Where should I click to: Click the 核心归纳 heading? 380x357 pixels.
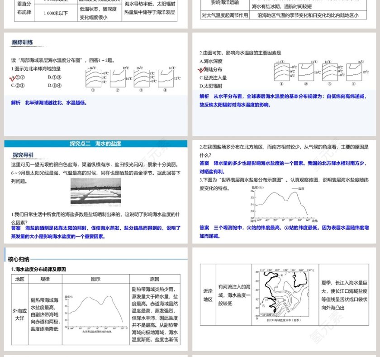pos(17,259)
